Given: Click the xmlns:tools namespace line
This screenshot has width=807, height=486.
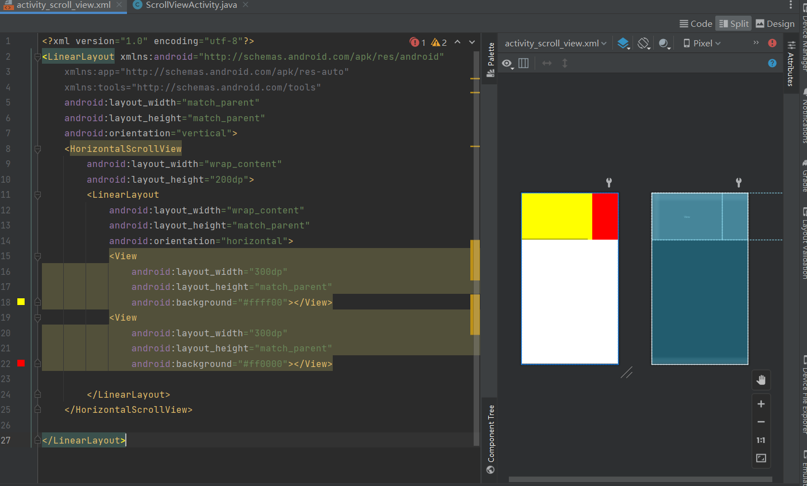Looking at the screenshot, I should pos(192,87).
